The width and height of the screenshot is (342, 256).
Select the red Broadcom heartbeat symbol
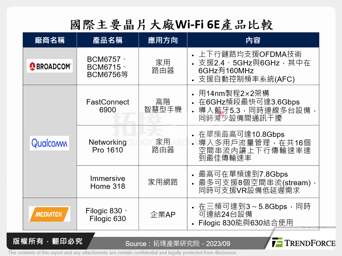tap(32, 66)
